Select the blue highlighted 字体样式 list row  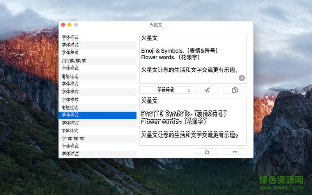click(x=97, y=115)
